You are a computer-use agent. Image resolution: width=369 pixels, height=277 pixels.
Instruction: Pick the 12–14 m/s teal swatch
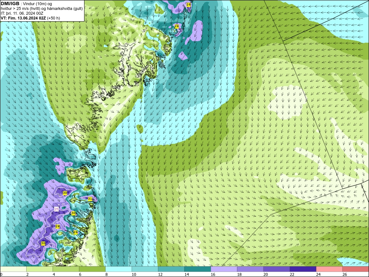pos(171,269)
